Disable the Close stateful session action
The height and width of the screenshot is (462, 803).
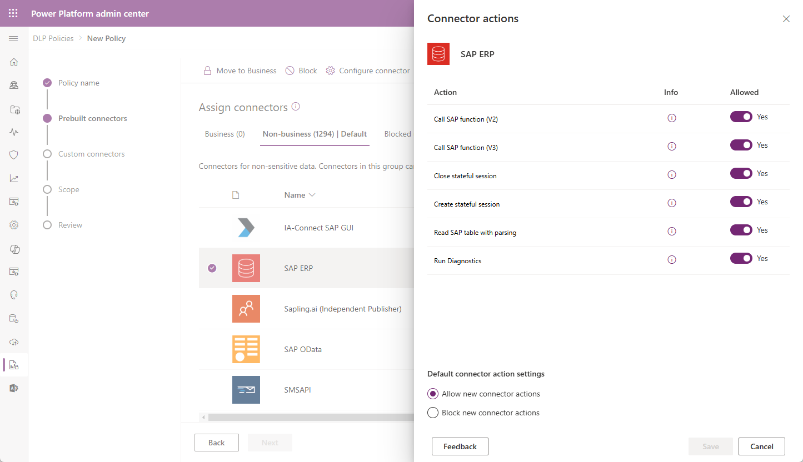tap(741, 173)
